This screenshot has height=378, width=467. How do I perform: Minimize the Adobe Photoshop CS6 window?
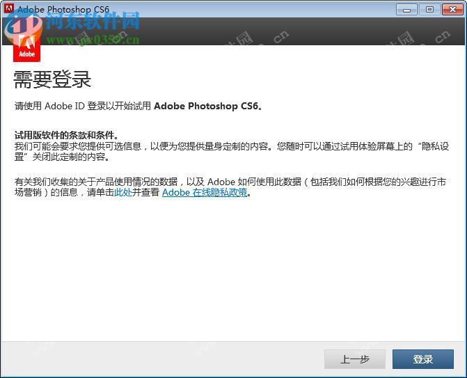[x=407, y=10]
